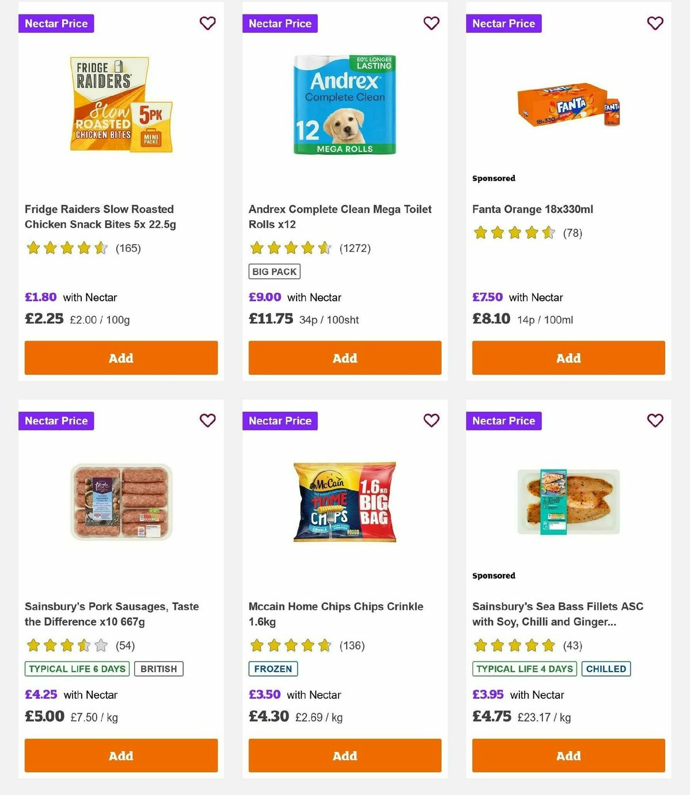Viewport: 691px width, 795px height.
Task: Click the star rating for Andrex toilet rolls
Action: (x=291, y=248)
